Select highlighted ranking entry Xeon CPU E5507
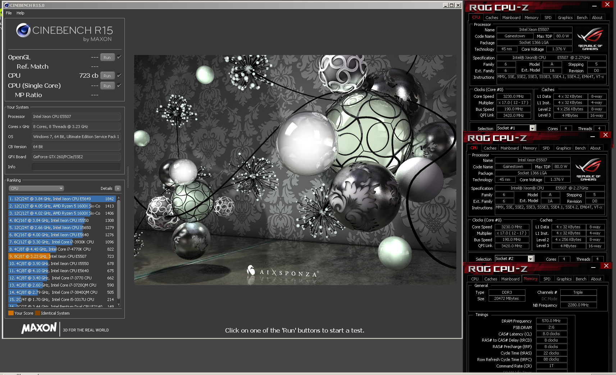 pos(61,256)
